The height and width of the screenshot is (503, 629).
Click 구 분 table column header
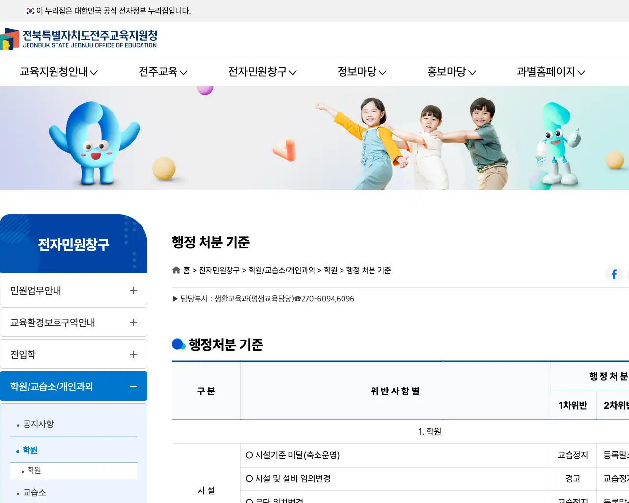tap(206, 391)
